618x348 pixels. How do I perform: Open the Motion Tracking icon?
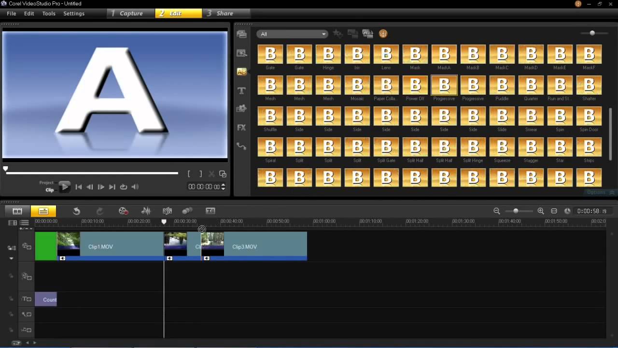point(187,211)
